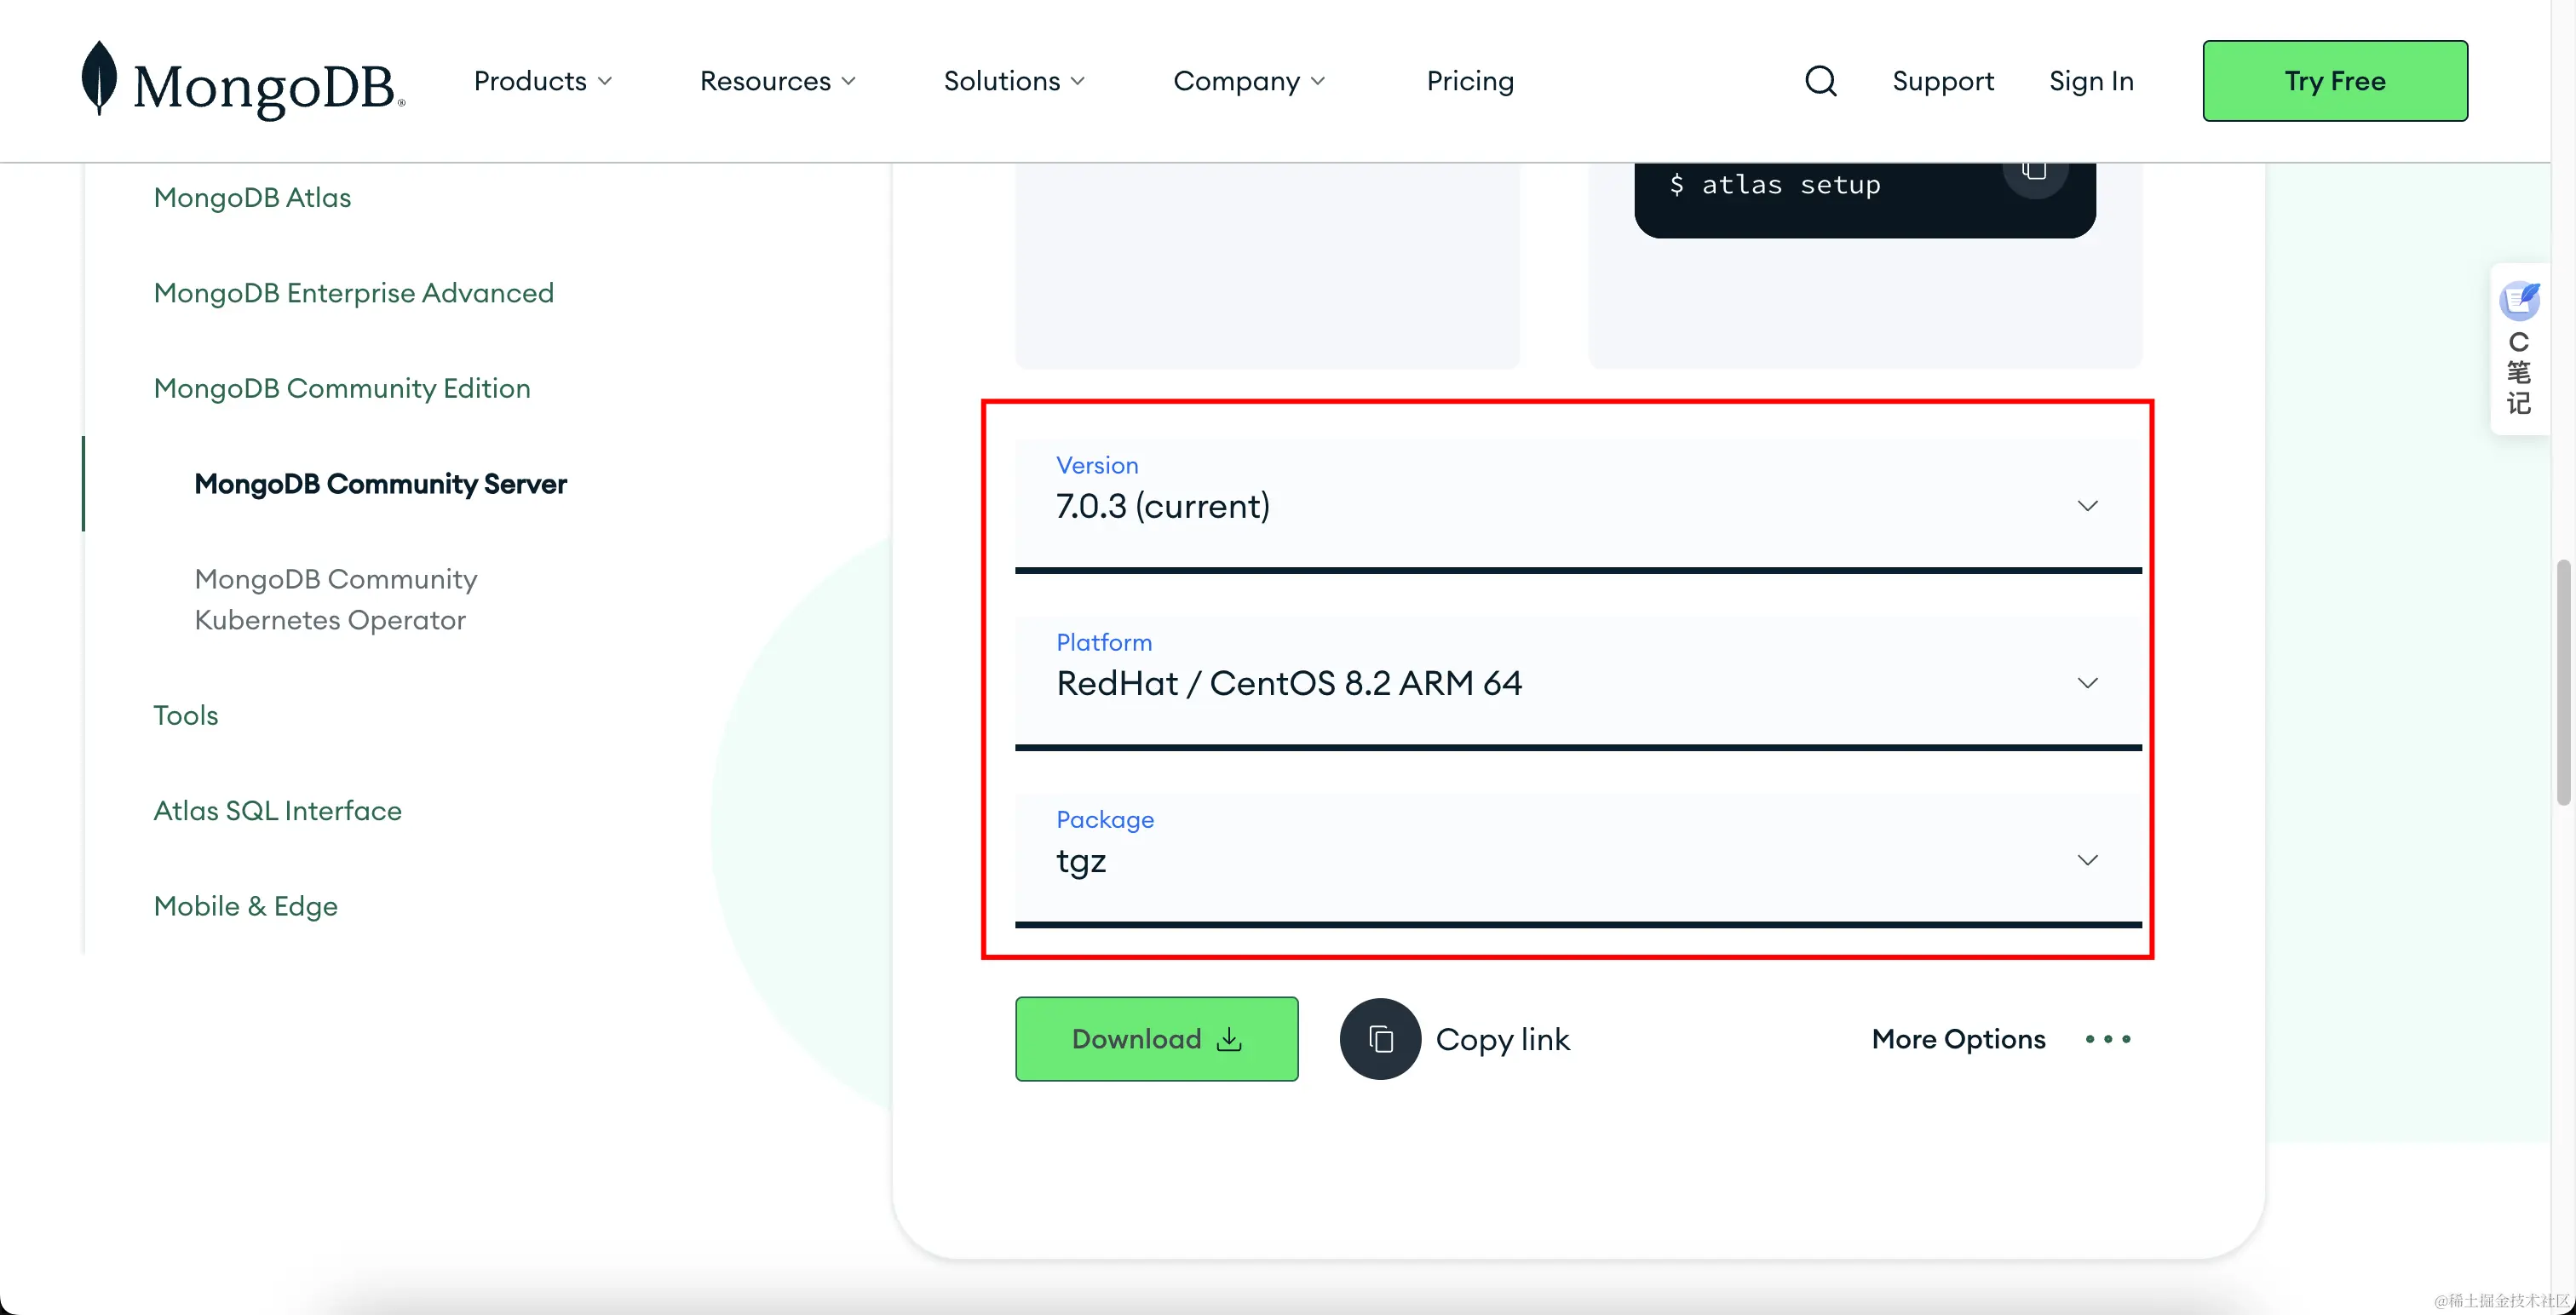Click the Copy link clipboard icon
The width and height of the screenshot is (2576, 1315).
[1380, 1039]
